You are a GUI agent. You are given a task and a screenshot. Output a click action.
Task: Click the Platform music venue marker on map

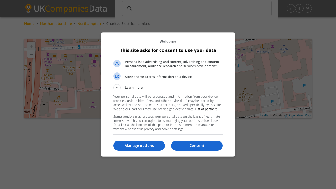coord(245,90)
